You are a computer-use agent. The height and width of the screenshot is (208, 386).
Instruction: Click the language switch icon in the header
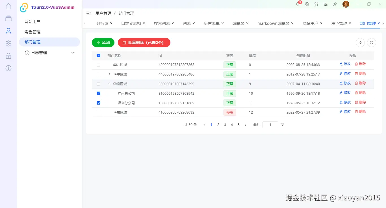pyautogui.click(x=307, y=4)
